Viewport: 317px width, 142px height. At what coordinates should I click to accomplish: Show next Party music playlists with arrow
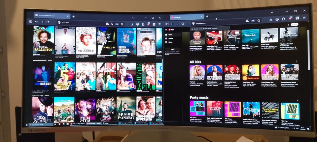(x=298, y=100)
